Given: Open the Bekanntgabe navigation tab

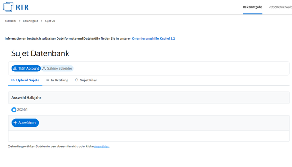Looking at the screenshot, I should (252, 7).
